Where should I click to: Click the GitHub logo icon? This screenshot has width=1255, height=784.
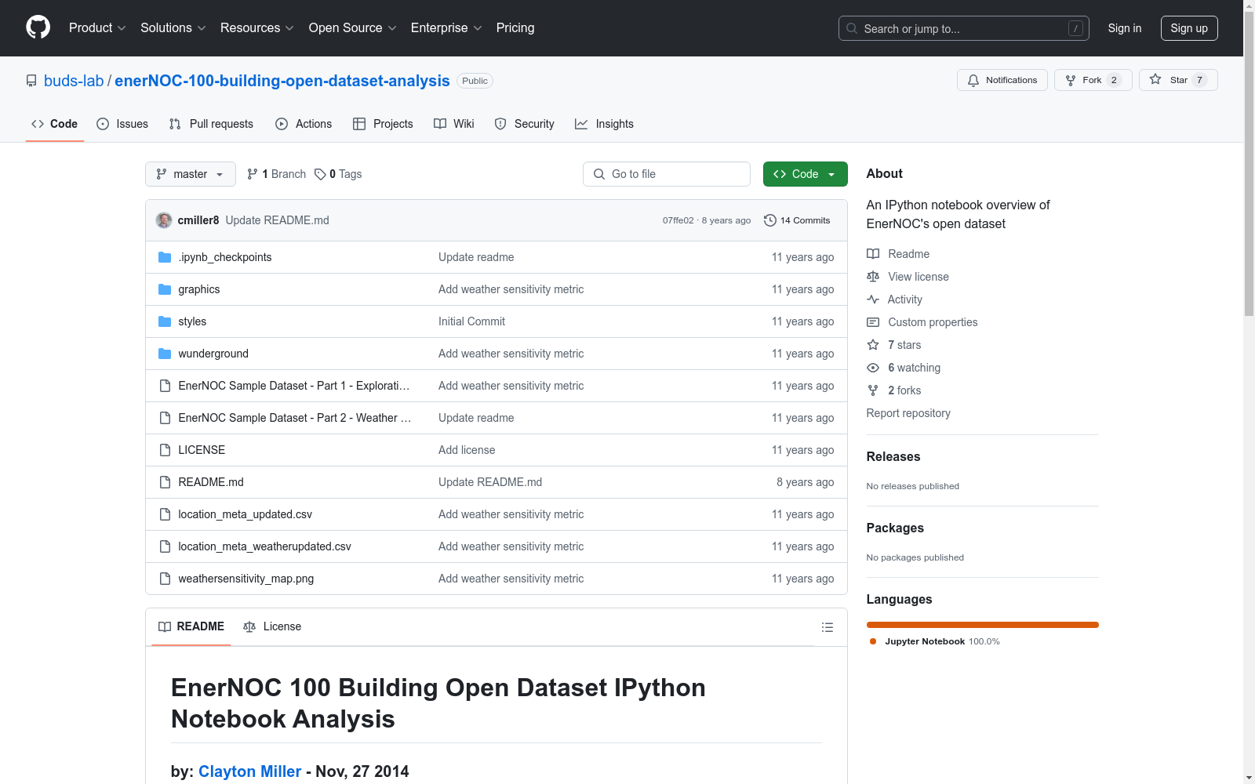38,27
